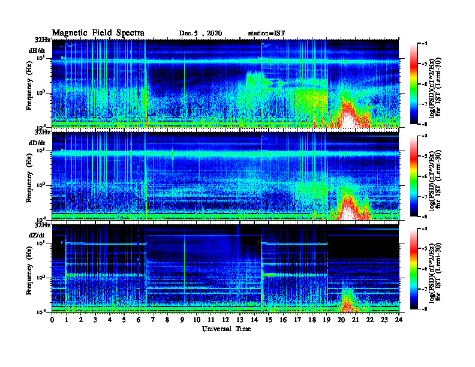
Task: Click hour "0" on the Universal Time axis
Action: click(x=52, y=320)
